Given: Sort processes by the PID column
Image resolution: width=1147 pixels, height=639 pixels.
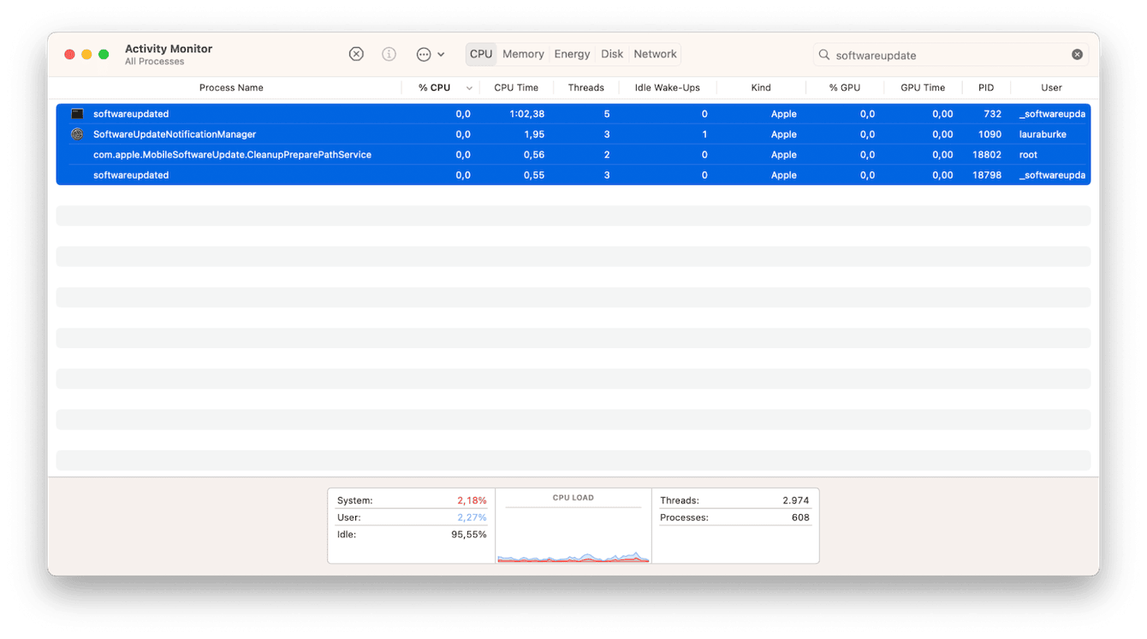Looking at the screenshot, I should point(985,87).
